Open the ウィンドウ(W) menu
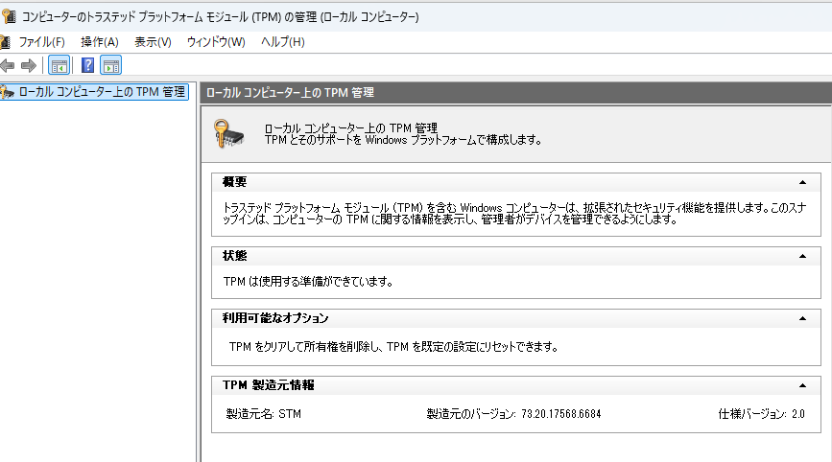Viewport: 832px width, 462px height. (x=216, y=42)
